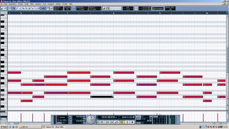Toggle SYNC button in transport panel

tap(138, 123)
